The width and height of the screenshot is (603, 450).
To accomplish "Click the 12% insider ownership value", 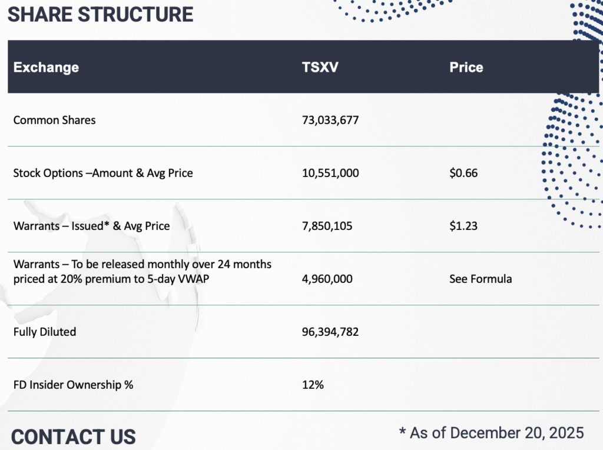I will 313,385.
